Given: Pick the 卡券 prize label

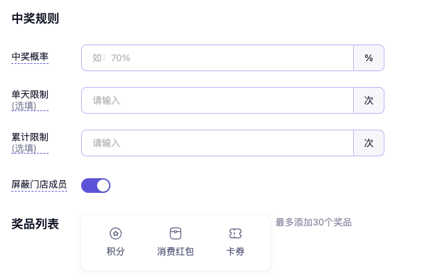Looking at the screenshot, I should pos(235,251).
